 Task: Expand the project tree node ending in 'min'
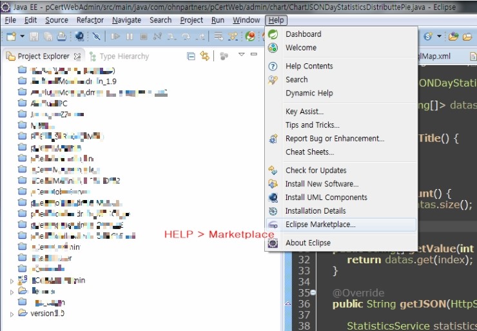click(x=12, y=281)
